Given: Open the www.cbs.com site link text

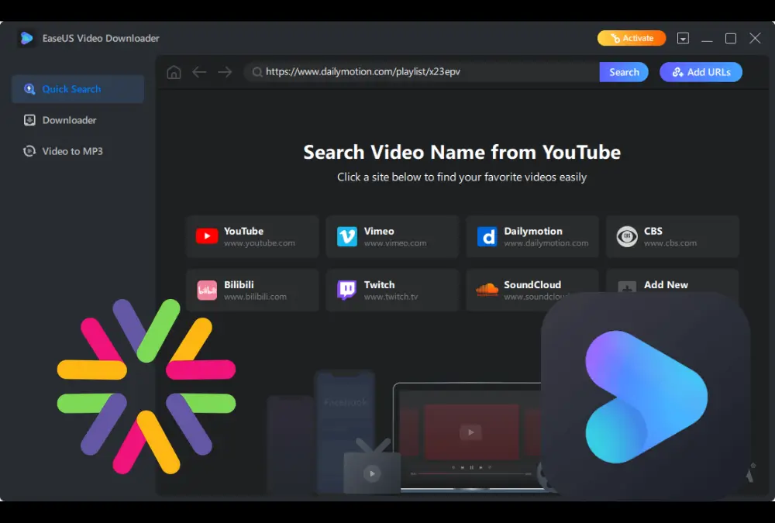Looking at the screenshot, I should pos(670,243).
